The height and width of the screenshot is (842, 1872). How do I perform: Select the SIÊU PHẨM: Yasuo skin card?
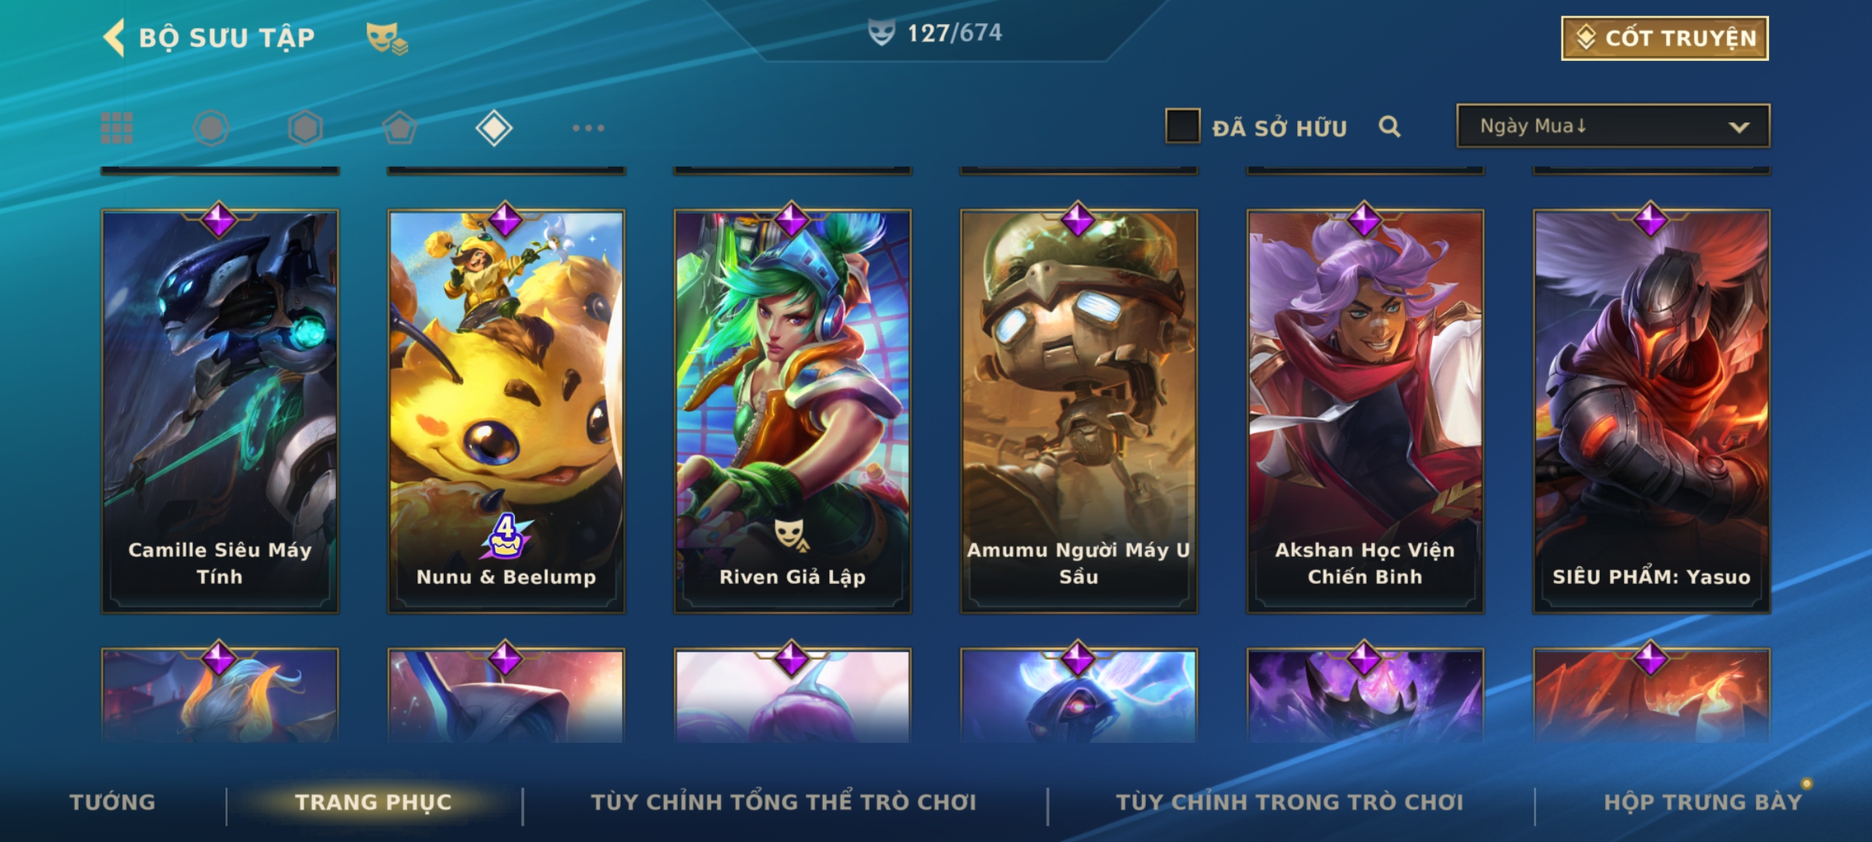click(x=1651, y=411)
